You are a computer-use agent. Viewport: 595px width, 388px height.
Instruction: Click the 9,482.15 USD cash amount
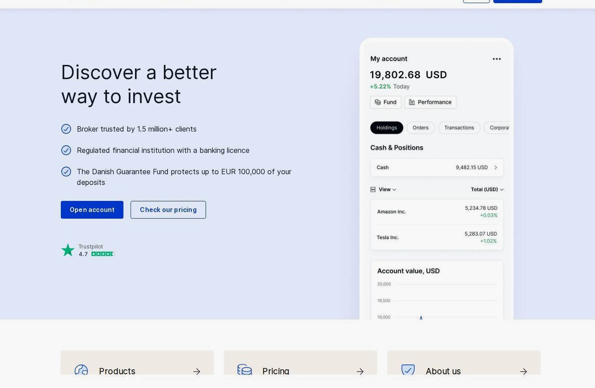pos(472,167)
